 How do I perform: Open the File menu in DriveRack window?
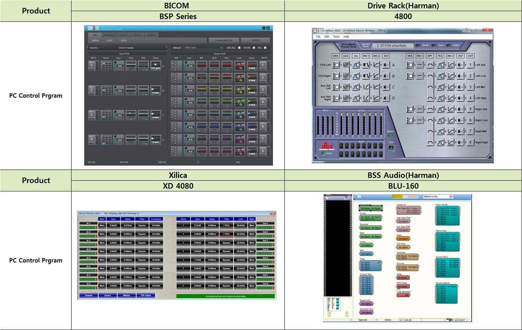(318, 37)
